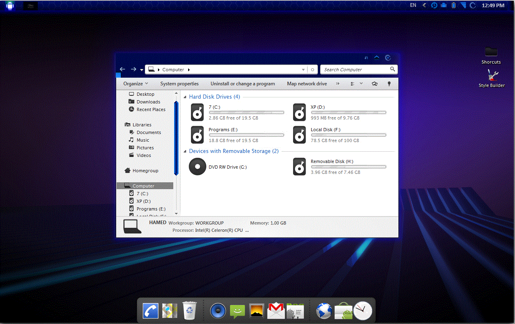The height and width of the screenshot is (324, 515).
Task: Open the Clock app in the dock
Action: coord(363,310)
